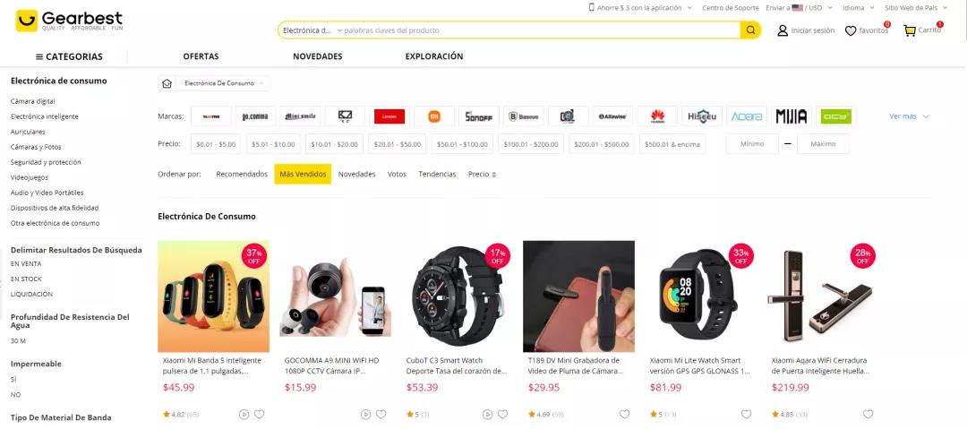Favorite the Xiaomi Mi Banda 5 heart

[259, 414]
